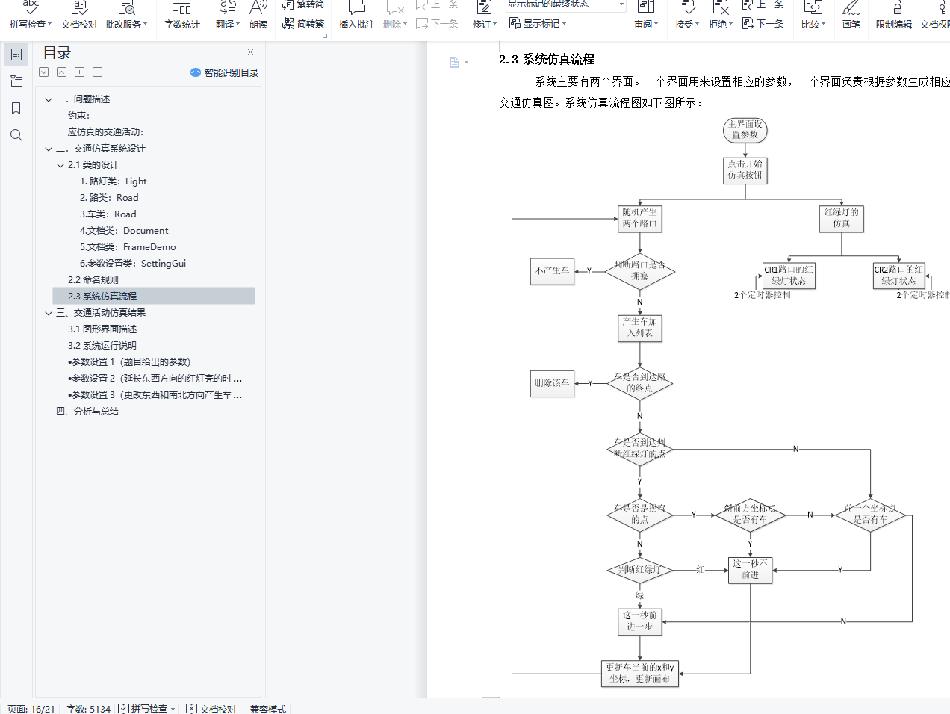Select outline item 6.参数设置类: SettingGui
This screenshot has height=714, width=950.
point(133,264)
